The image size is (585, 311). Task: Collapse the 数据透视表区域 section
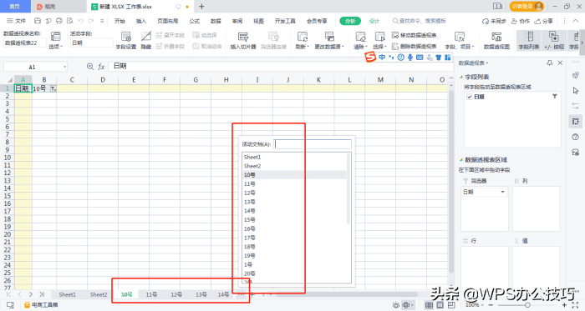click(461, 160)
